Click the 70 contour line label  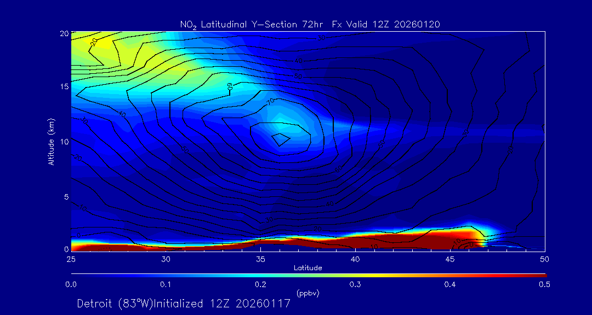271,102
